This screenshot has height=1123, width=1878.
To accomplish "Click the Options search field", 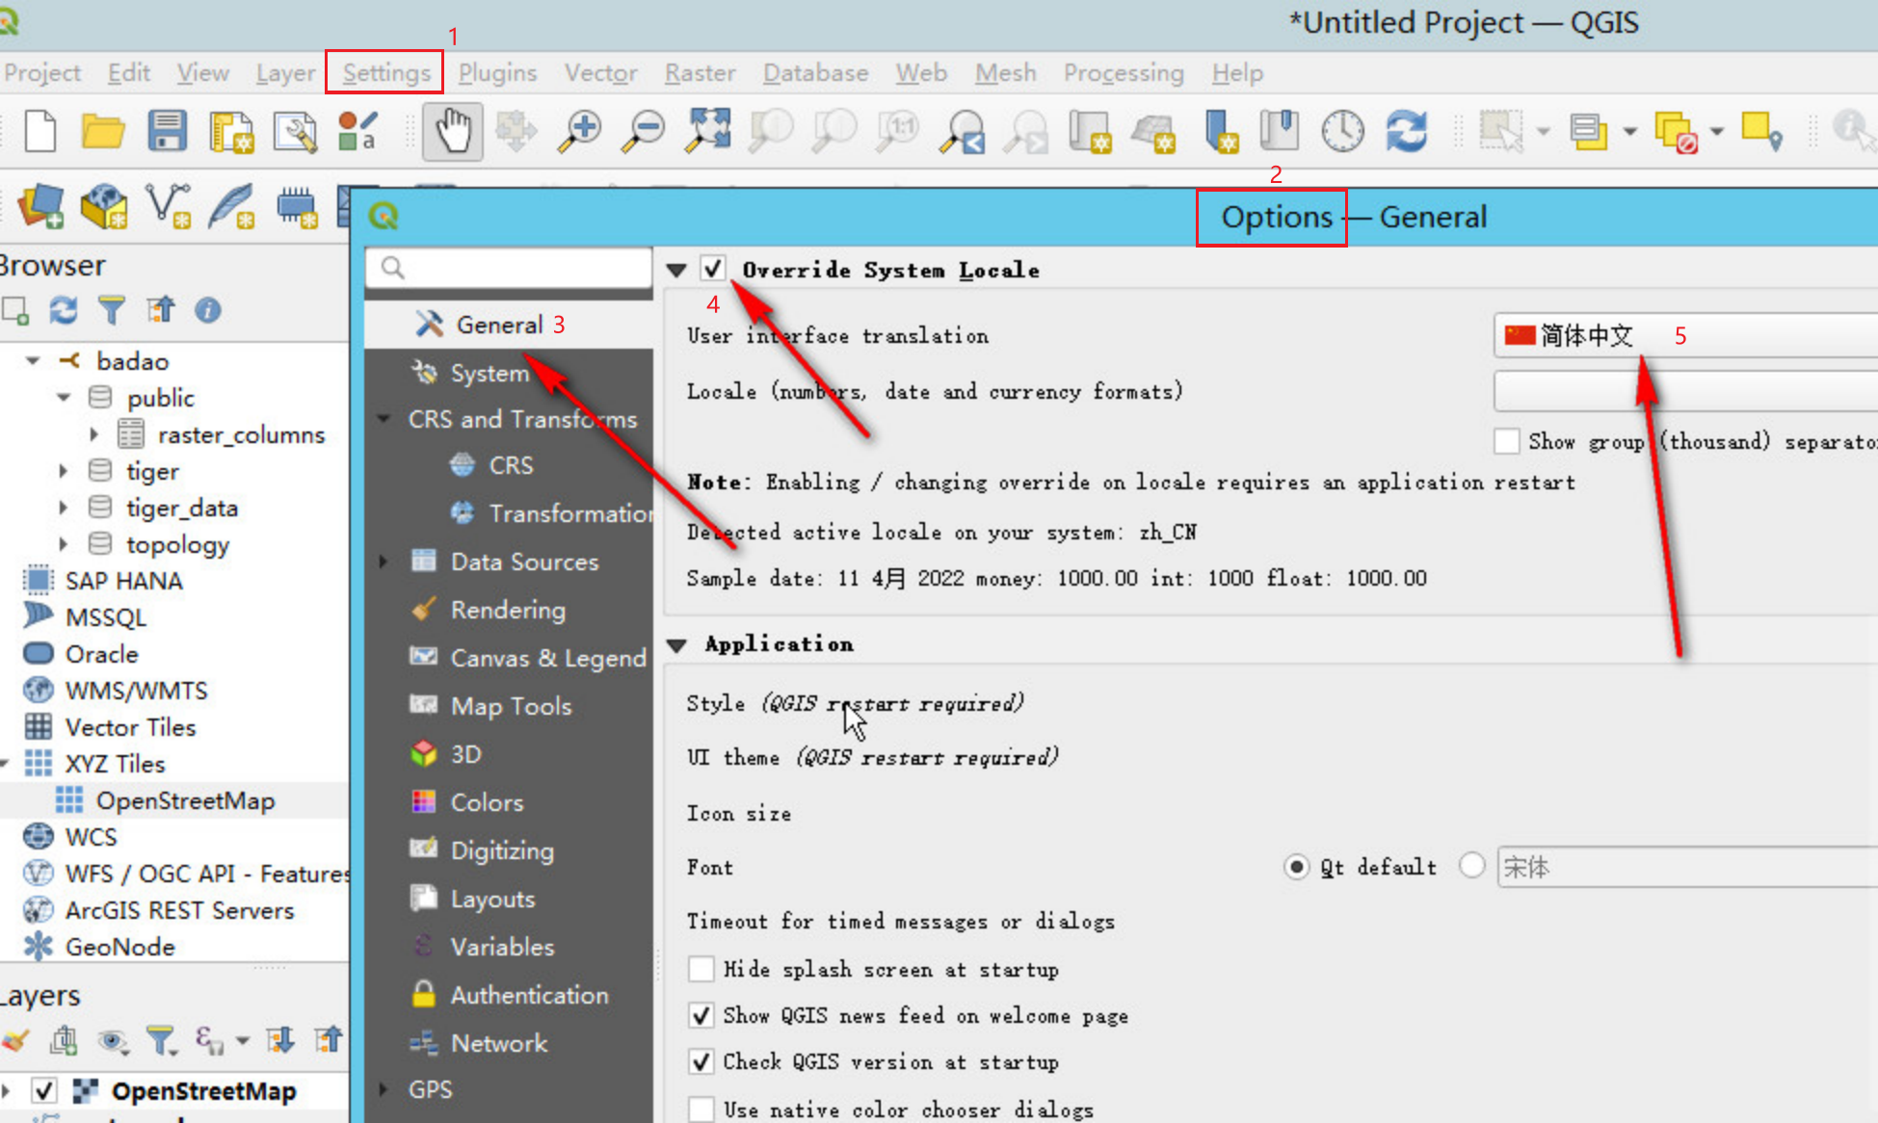I will point(509,268).
